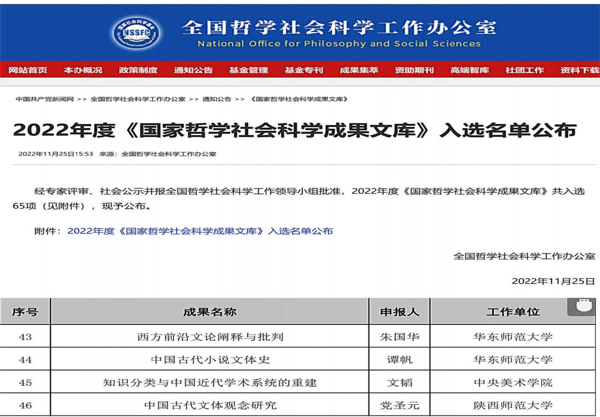Click 全国哲学社会科学工作办公室 in the breadcrumb

click(138, 99)
